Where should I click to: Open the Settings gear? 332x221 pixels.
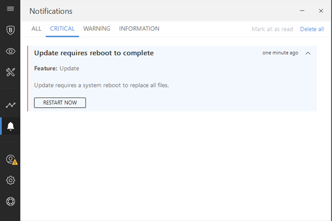(10, 180)
